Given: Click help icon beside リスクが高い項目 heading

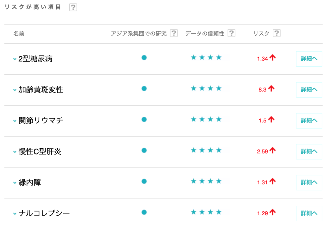Looking at the screenshot, I should pos(73,7).
